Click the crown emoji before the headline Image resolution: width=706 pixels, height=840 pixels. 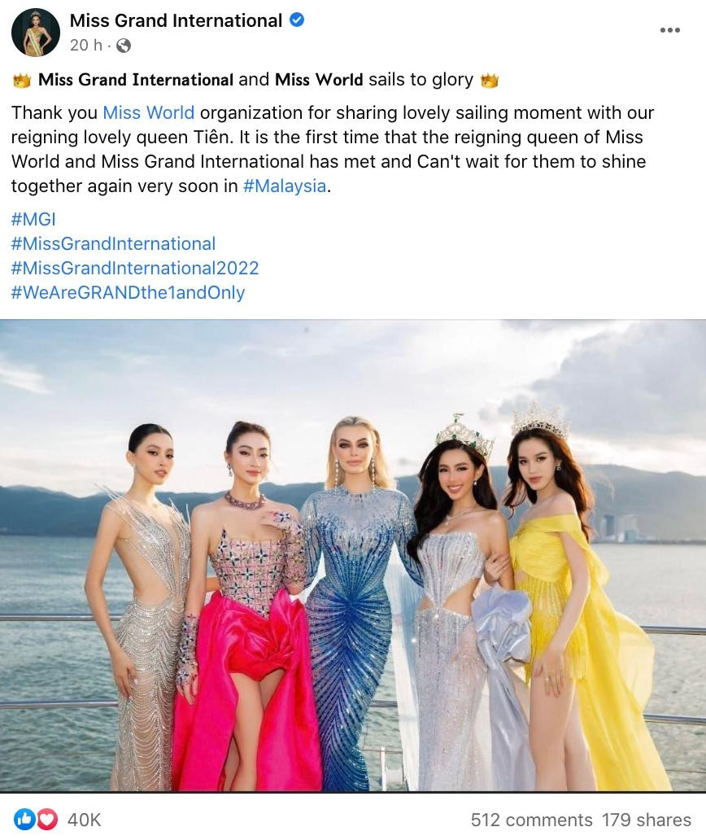(22, 81)
